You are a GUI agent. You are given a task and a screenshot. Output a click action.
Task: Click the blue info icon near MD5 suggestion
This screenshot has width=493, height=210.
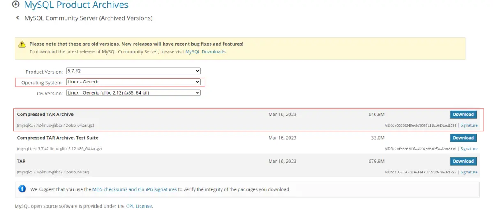23,189
